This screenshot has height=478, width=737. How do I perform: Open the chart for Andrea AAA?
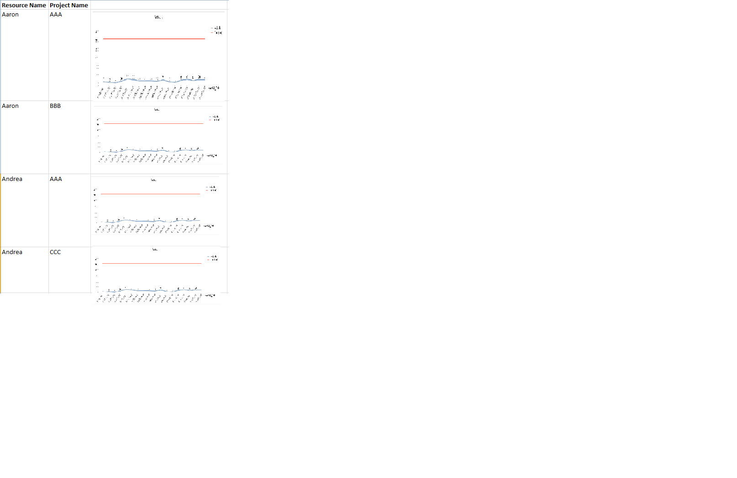155,206
